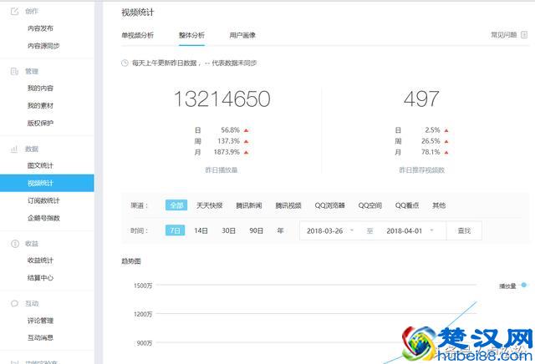Click the 查找 search button
This screenshot has height=364, width=535.
[464, 230]
